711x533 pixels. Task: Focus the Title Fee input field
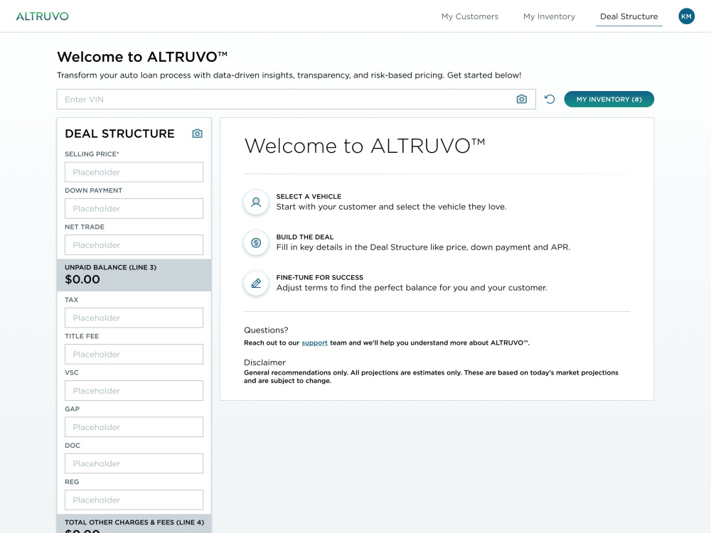coord(134,354)
